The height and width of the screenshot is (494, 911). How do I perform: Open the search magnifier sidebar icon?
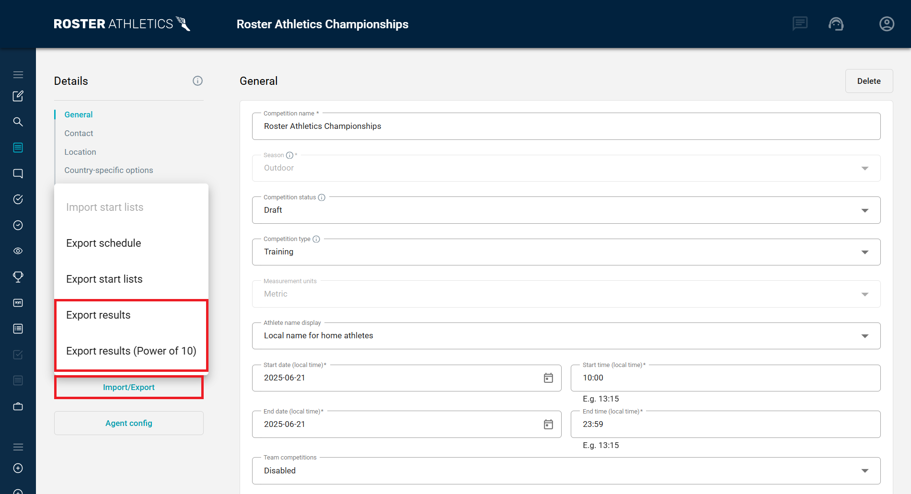(18, 122)
